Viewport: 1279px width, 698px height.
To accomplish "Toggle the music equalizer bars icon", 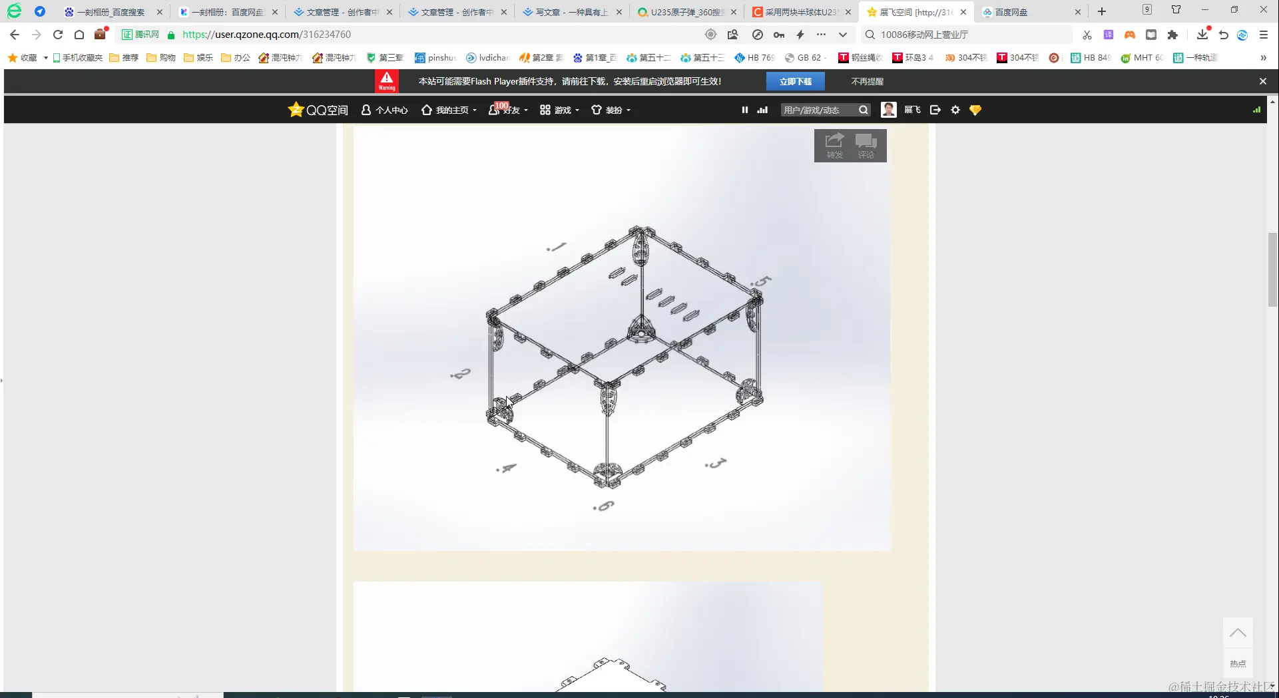I will [x=761, y=110].
